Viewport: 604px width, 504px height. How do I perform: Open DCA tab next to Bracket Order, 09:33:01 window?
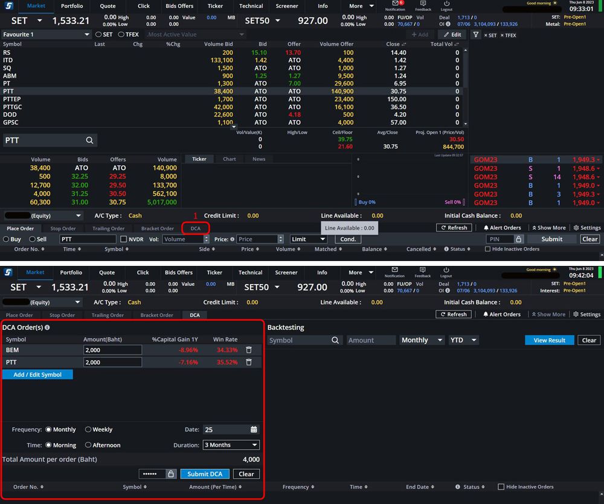coord(195,228)
